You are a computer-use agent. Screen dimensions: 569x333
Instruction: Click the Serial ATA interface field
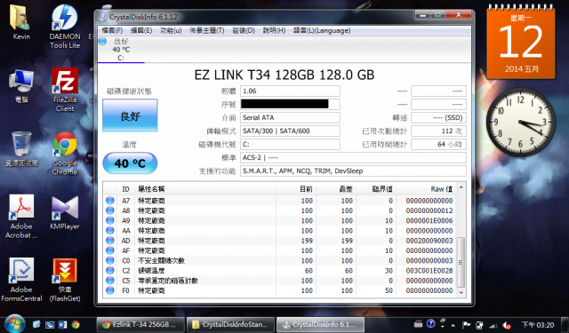click(x=290, y=117)
